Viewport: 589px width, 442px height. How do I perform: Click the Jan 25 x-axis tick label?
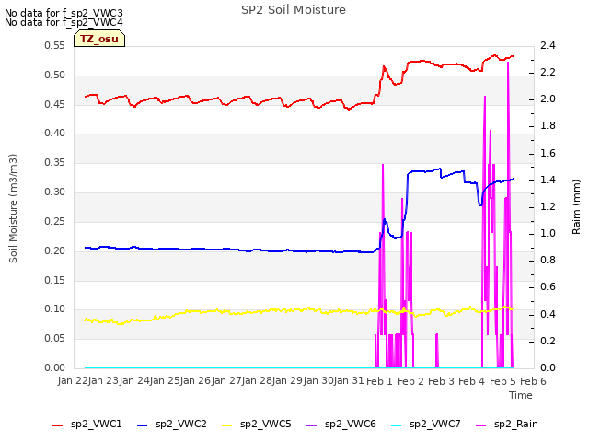165,381
